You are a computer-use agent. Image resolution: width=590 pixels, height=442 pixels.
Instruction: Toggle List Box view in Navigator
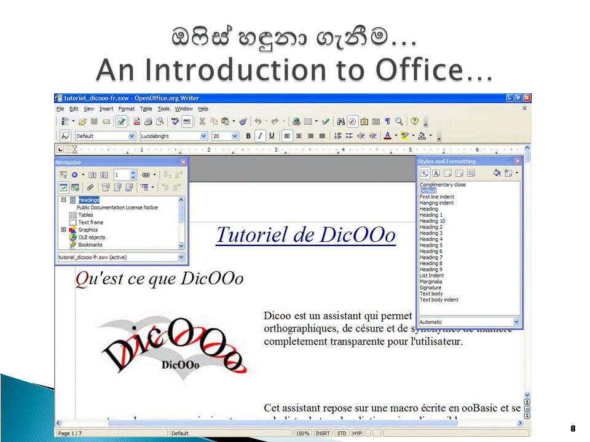[x=63, y=187]
